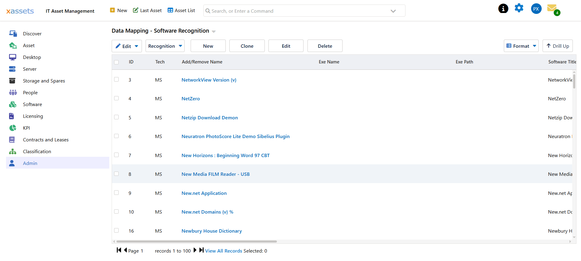Go to next page arrow
Viewport: 581px width, 261px height.
pyautogui.click(x=195, y=250)
